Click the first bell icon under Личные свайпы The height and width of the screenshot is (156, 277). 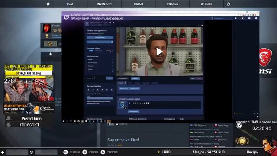tap(88, 90)
